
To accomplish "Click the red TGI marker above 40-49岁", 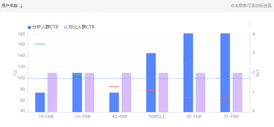I will point(114,86).
